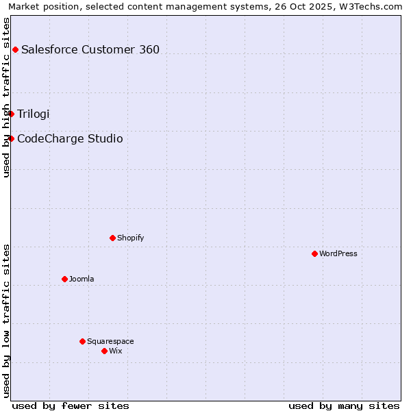
Task: Click the 'used by fewer sites' axis label
Action: point(71,406)
